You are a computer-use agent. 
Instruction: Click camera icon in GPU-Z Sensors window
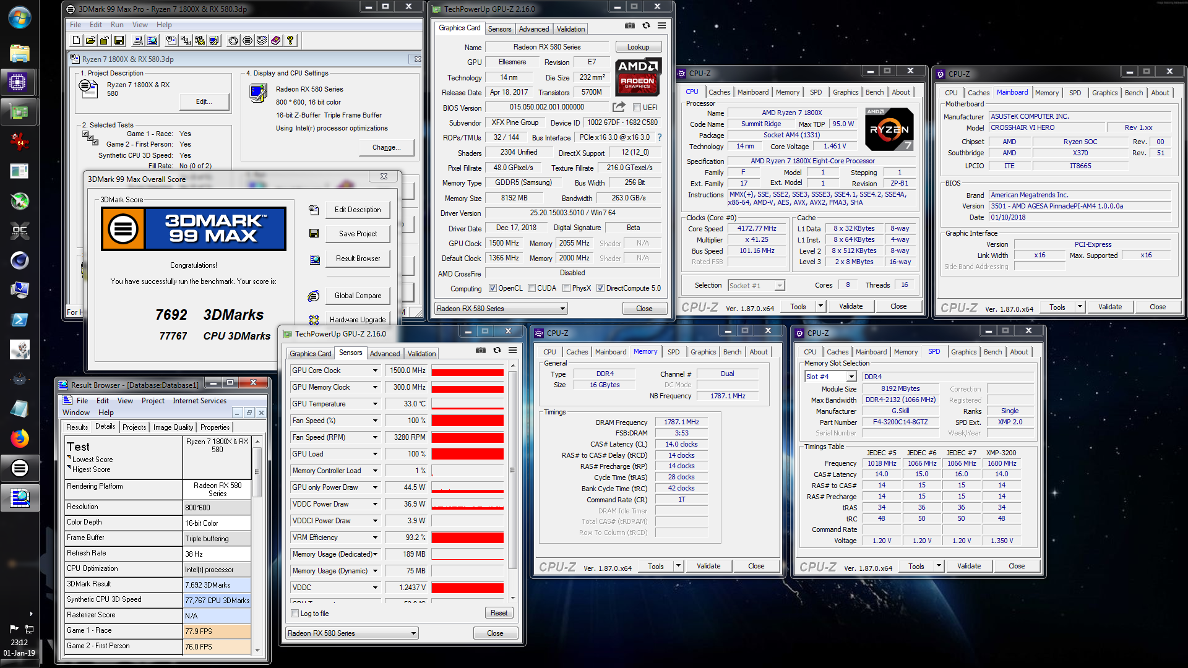[x=480, y=350]
